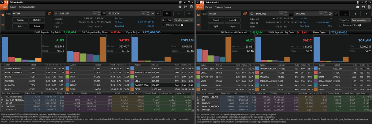372x124 pixels.
Task: Click double-right arrow after 23.02.2026 date
Action: pos(152,14)
